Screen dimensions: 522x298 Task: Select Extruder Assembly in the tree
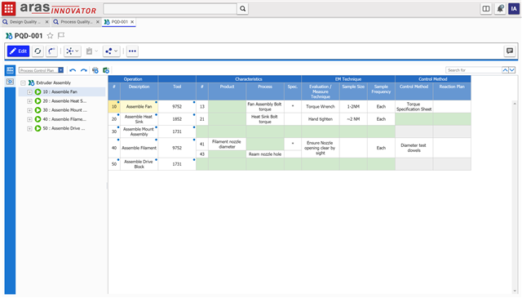click(53, 82)
